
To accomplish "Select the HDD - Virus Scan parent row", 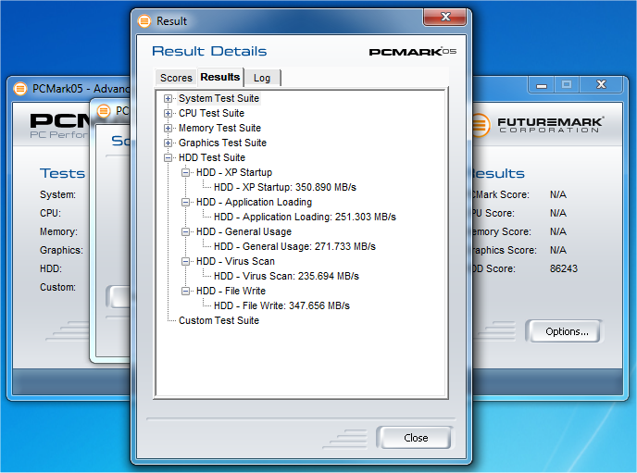I will [x=235, y=261].
